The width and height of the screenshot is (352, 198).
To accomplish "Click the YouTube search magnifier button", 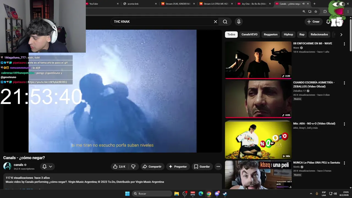I will [x=225, y=22].
